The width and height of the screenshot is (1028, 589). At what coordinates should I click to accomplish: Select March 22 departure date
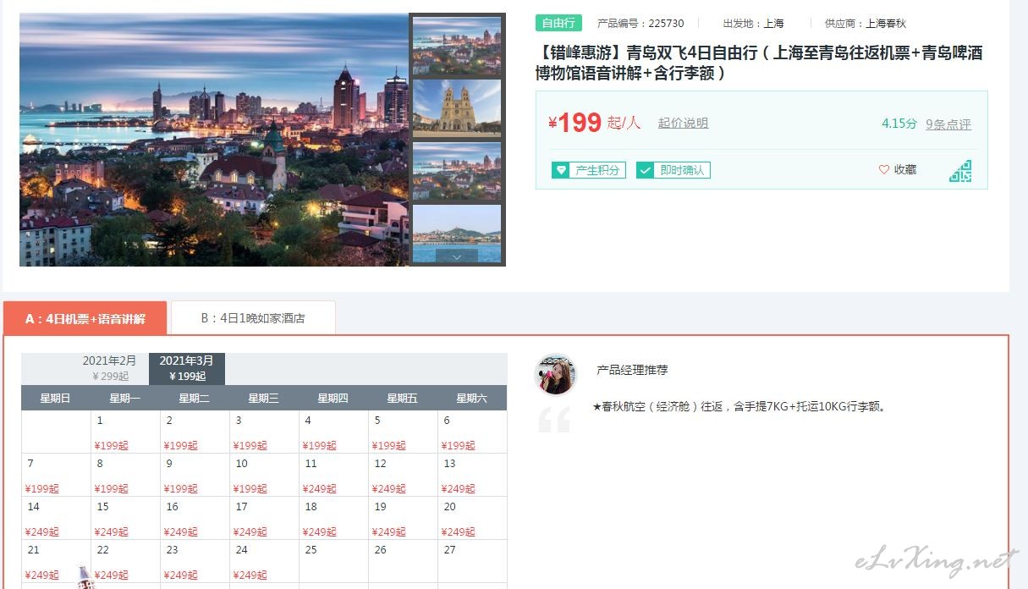click(125, 561)
